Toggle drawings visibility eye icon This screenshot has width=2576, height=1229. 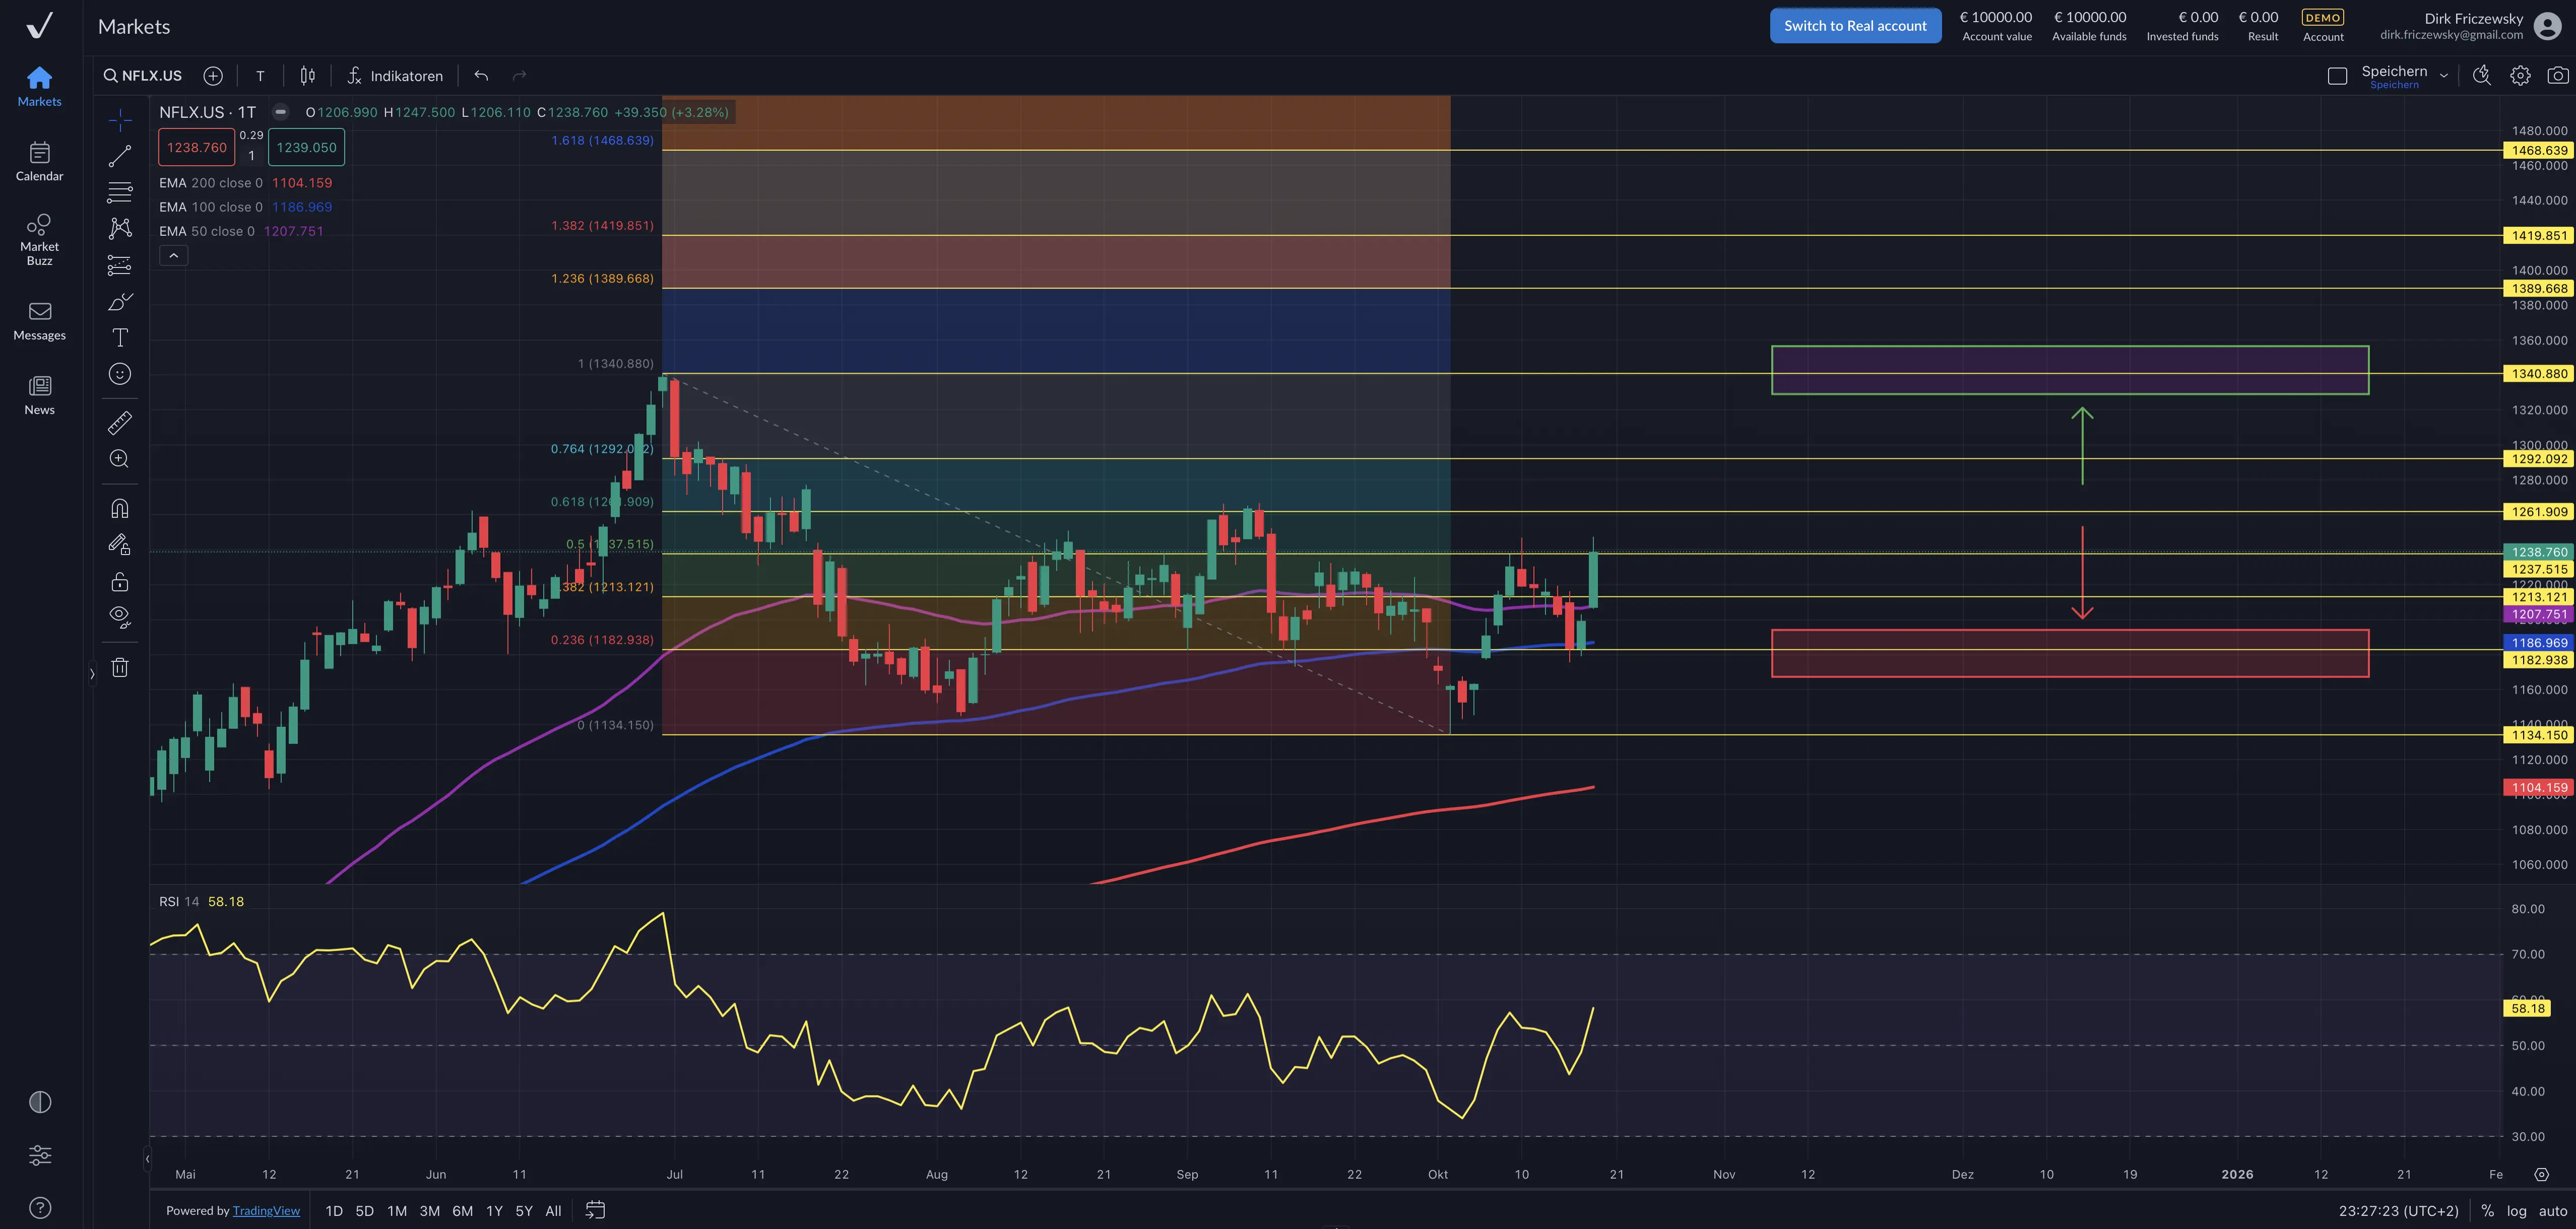[119, 617]
